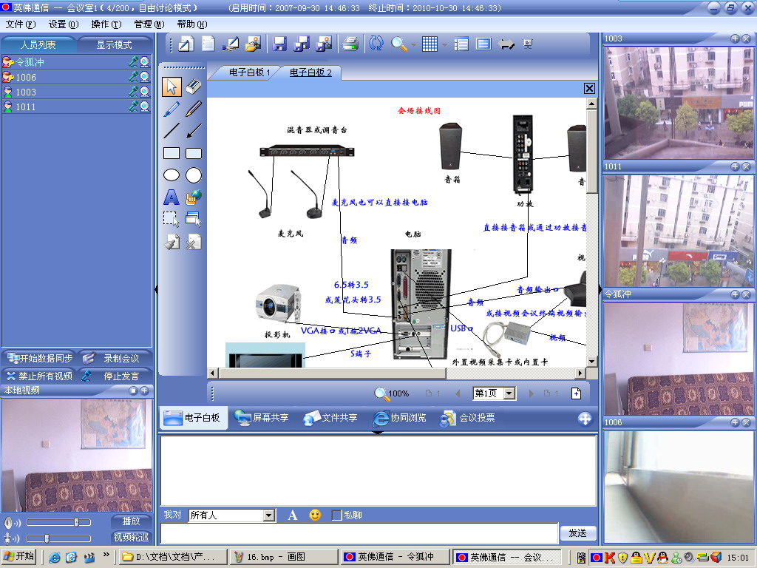Image resolution: width=757 pixels, height=568 pixels.
Task: Pick the ellipse drawing tool
Action: pyautogui.click(x=172, y=175)
